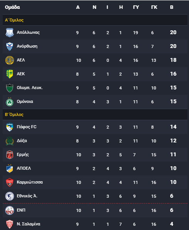
Task: Click the Ομάδα column header
Action: tap(12, 7)
